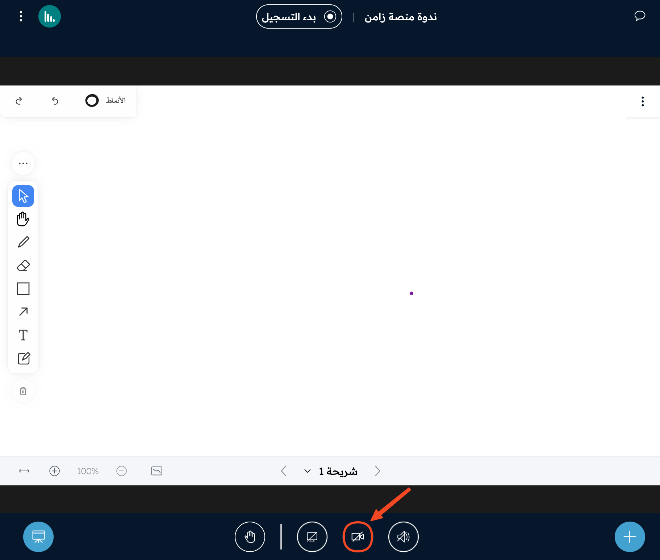This screenshot has height=560, width=660.
Task: Pick the black circle color swatch in styles
Action: [x=92, y=100]
